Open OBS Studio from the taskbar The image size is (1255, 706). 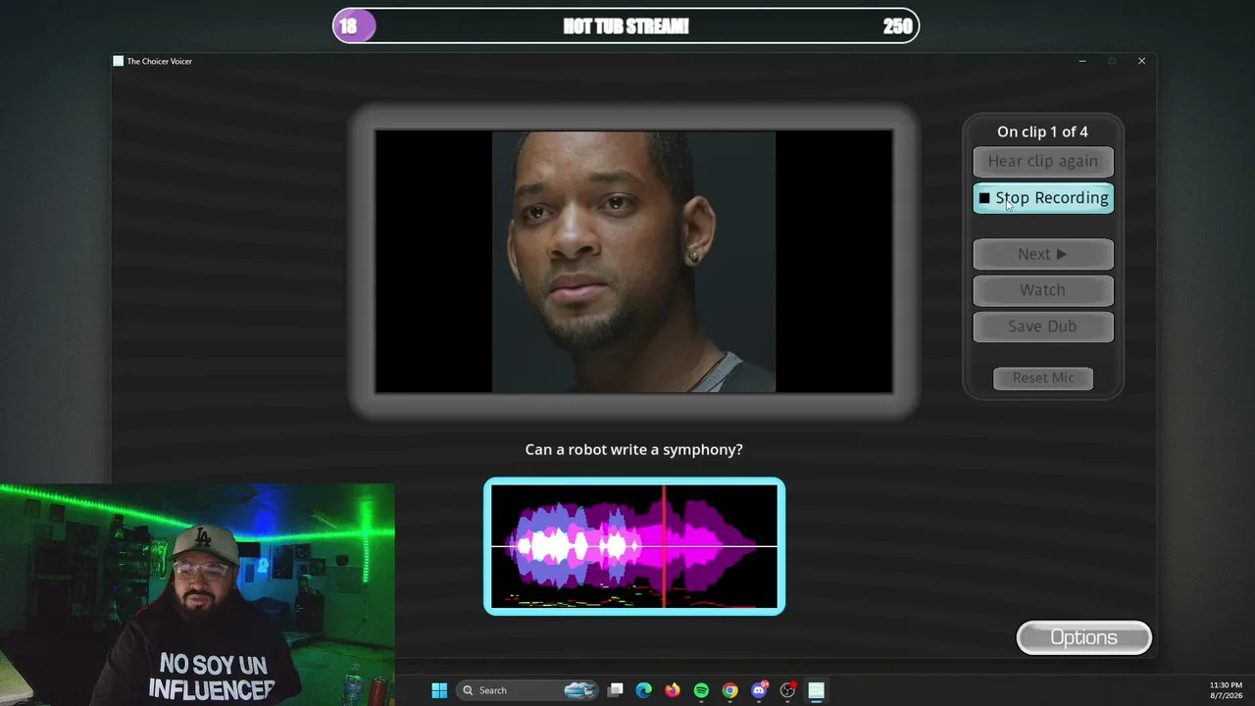[787, 690]
